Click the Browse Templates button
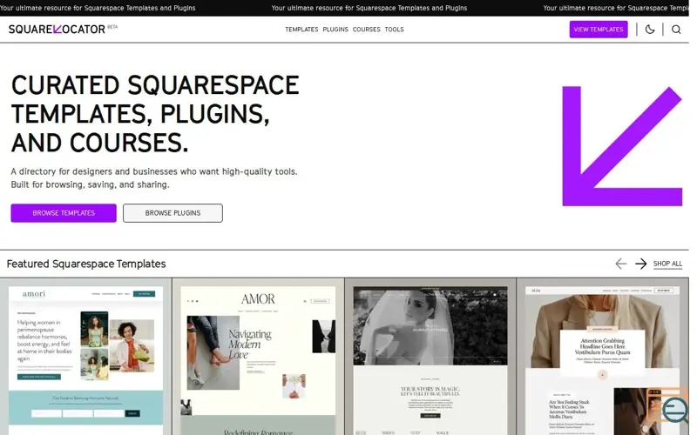Image resolution: width=697 pixels, height=435 pixels. coord(64,213)
